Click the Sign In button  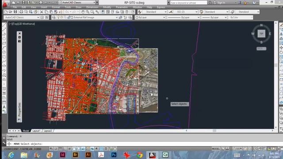click(x=221, y=3)
